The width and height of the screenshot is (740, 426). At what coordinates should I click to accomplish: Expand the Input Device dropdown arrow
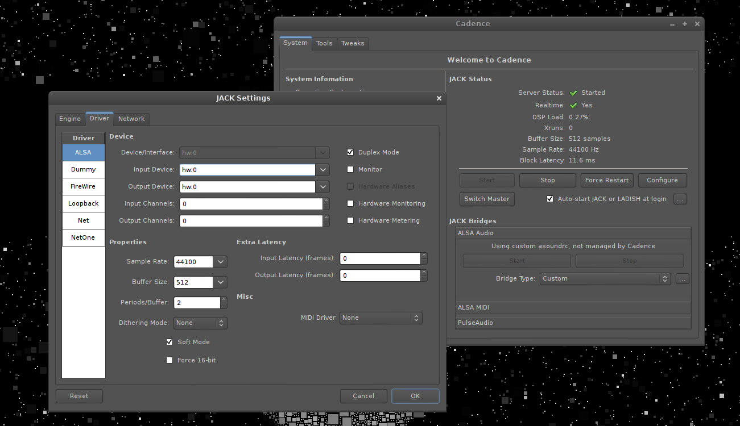point(323,170)
